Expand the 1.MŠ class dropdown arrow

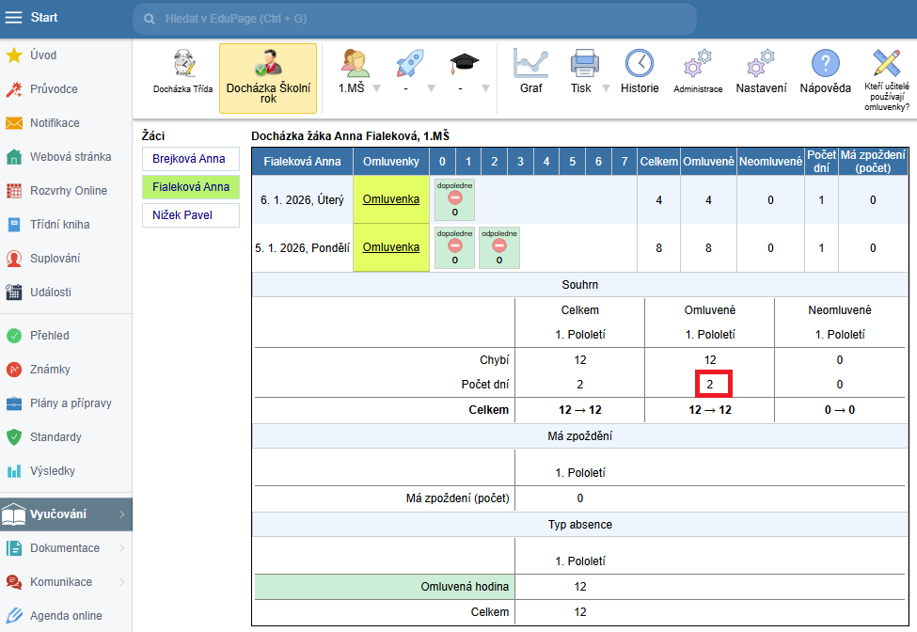pos(376,88)
